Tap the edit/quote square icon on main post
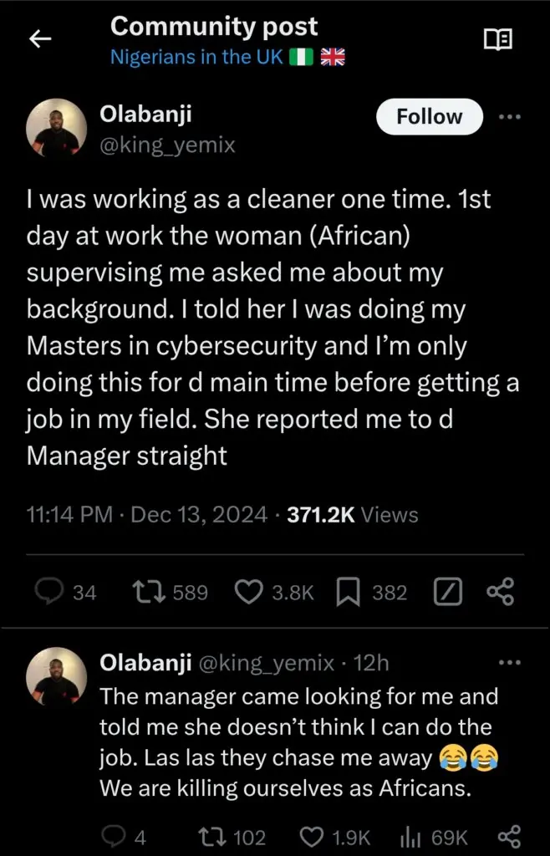 [447, 593]
